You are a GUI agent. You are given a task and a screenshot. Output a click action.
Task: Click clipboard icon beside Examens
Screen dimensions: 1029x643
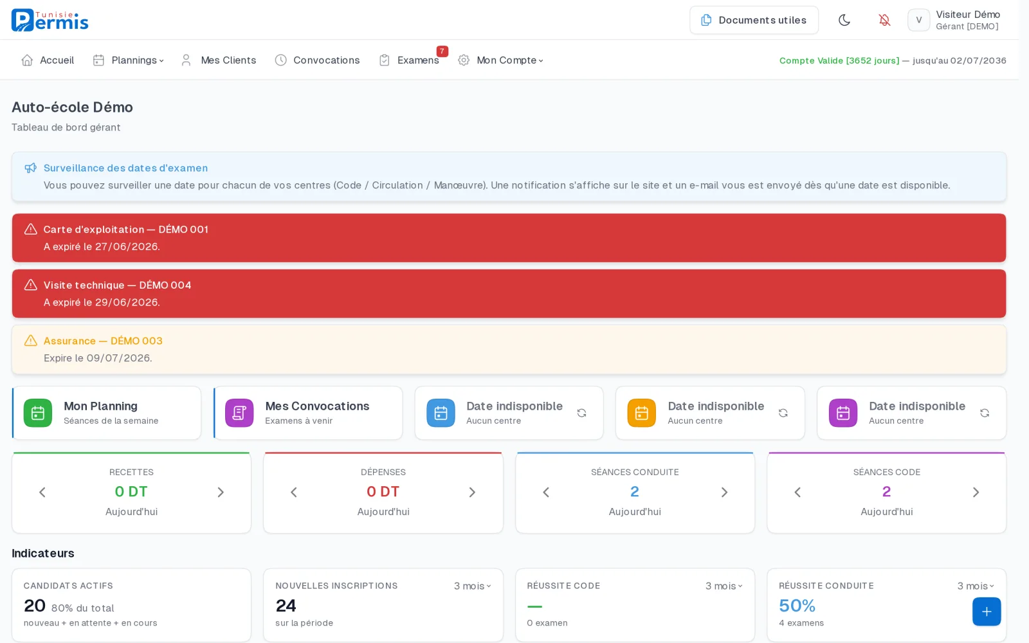[x=384, y=60]
